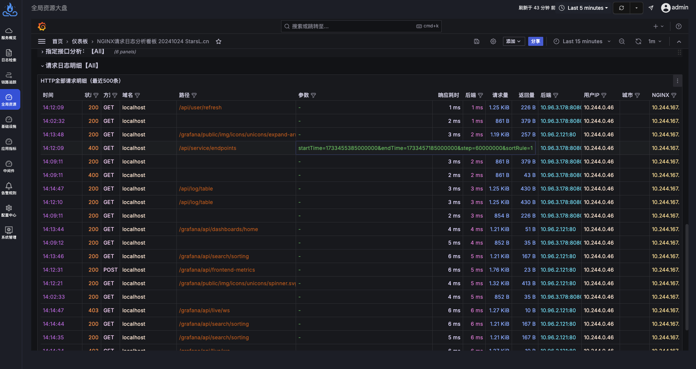Open 告警规则 from the sidebar
The width and height of the screenshot is (696, 369).
coord(9,188)
